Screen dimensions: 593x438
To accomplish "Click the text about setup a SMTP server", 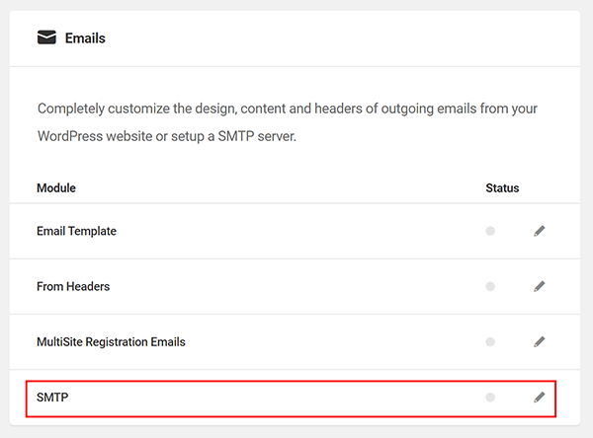I will point(167,136).
